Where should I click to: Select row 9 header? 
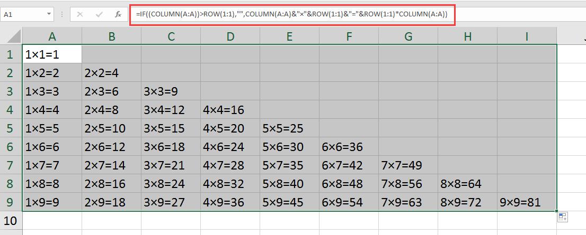coord(11,202)
